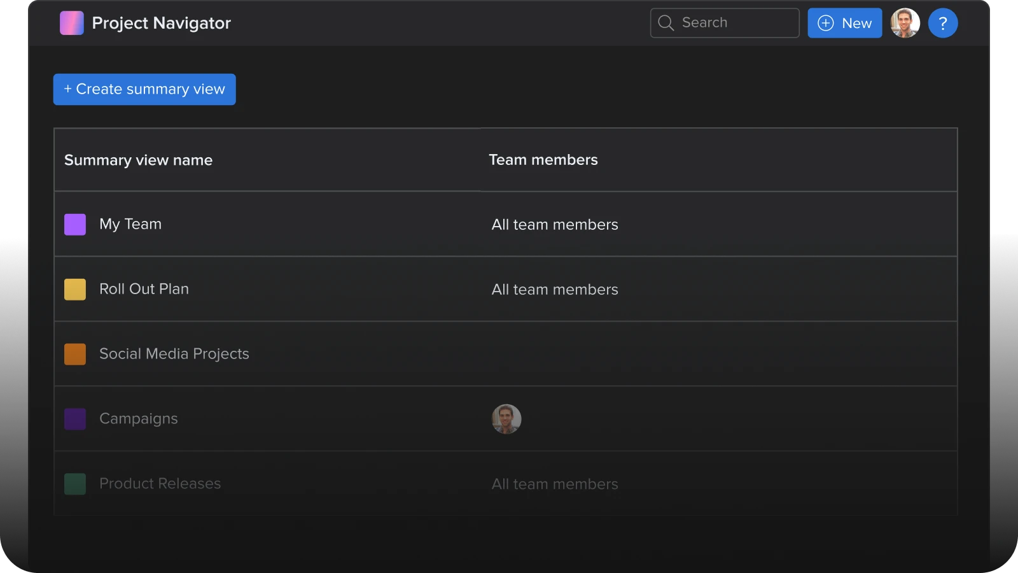
Task: Click the purple My Team color square
Action: coord(75,225)
